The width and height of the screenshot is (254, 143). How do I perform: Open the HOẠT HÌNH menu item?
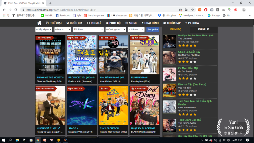click(150, 23)
